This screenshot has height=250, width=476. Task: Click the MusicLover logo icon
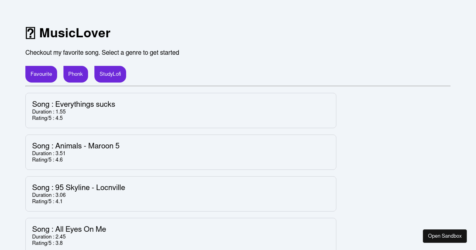click(31, 33)
